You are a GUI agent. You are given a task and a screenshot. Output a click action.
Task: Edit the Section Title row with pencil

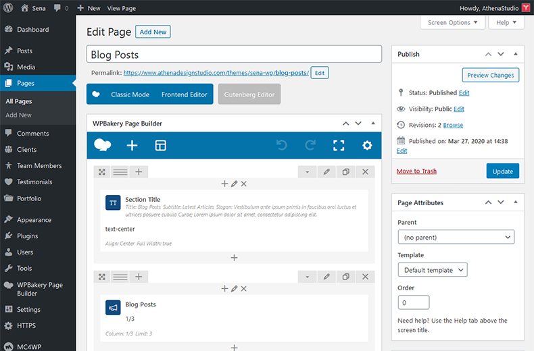326,172
